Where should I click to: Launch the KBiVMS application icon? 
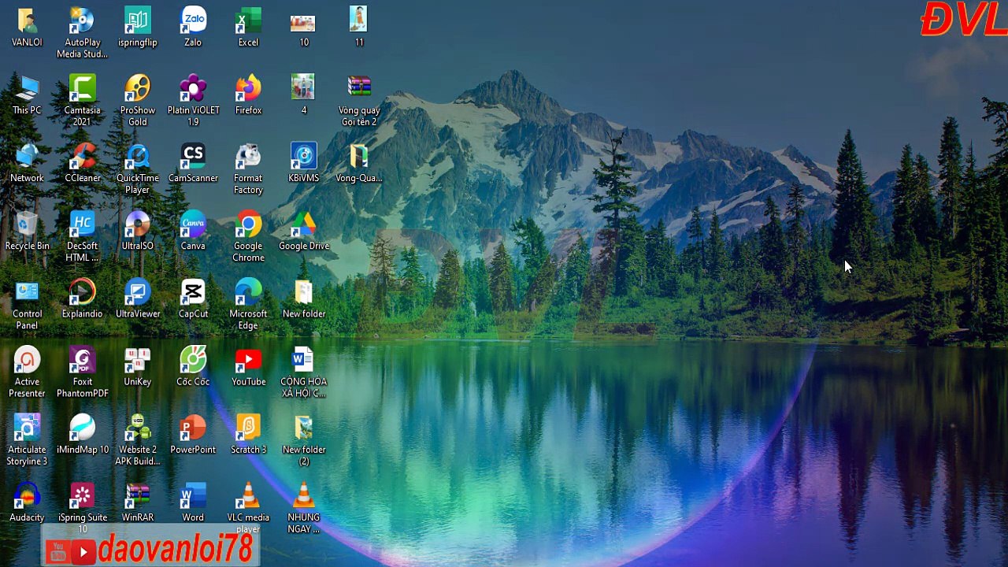pyautogui.click(x=304, y=157)
